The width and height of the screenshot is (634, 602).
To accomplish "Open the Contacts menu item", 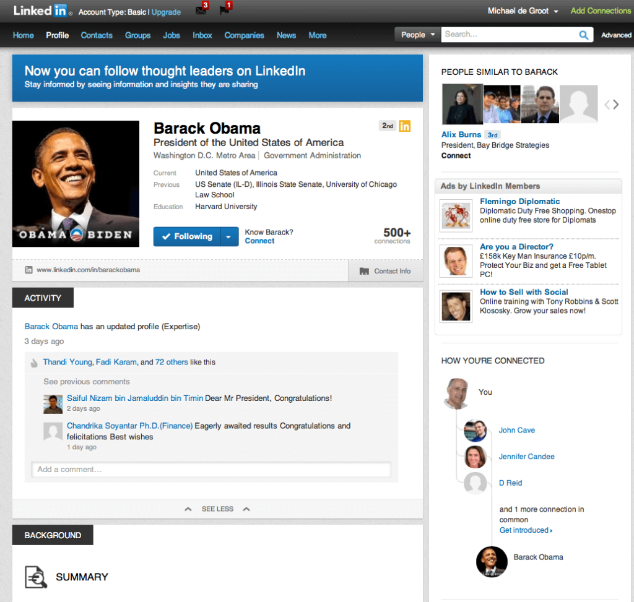I will (x=97, y=35).
